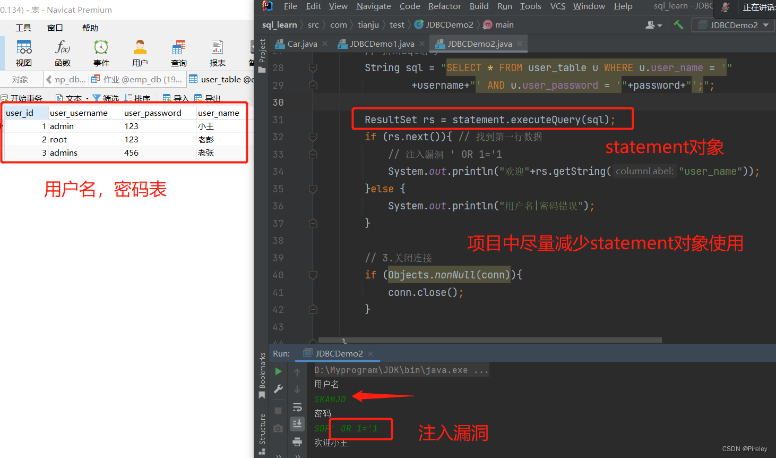
Task: Open the 函数 (Function) tool in Navicat
Action: (x=63, y=53)
